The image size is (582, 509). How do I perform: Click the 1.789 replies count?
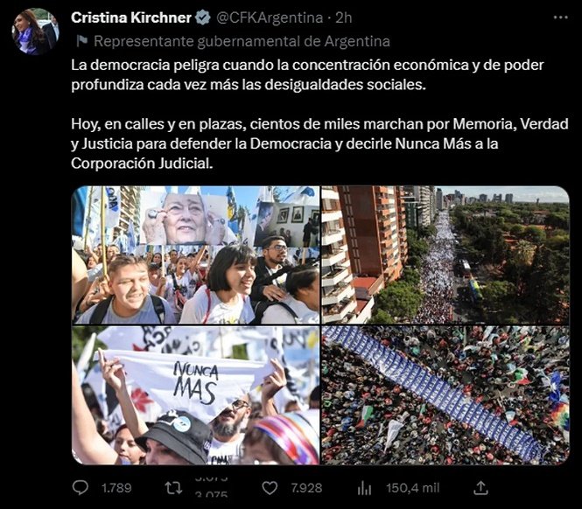click(116, 488)
